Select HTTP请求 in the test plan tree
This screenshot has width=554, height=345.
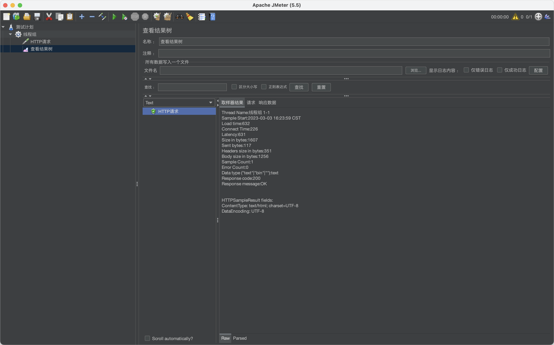click(x=40, y=41)
